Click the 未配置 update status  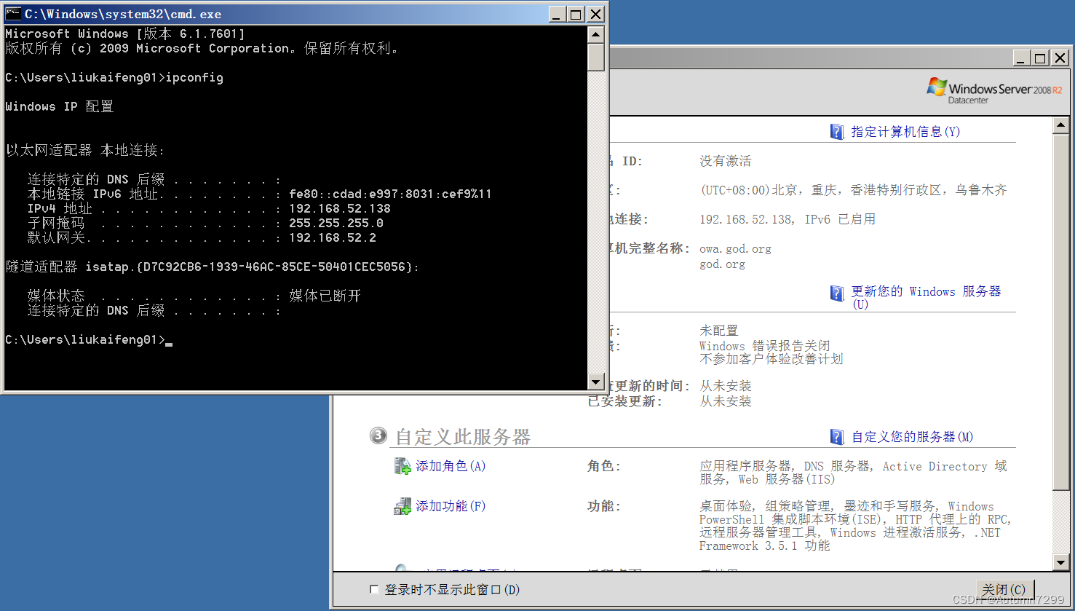tap(719, 331)
